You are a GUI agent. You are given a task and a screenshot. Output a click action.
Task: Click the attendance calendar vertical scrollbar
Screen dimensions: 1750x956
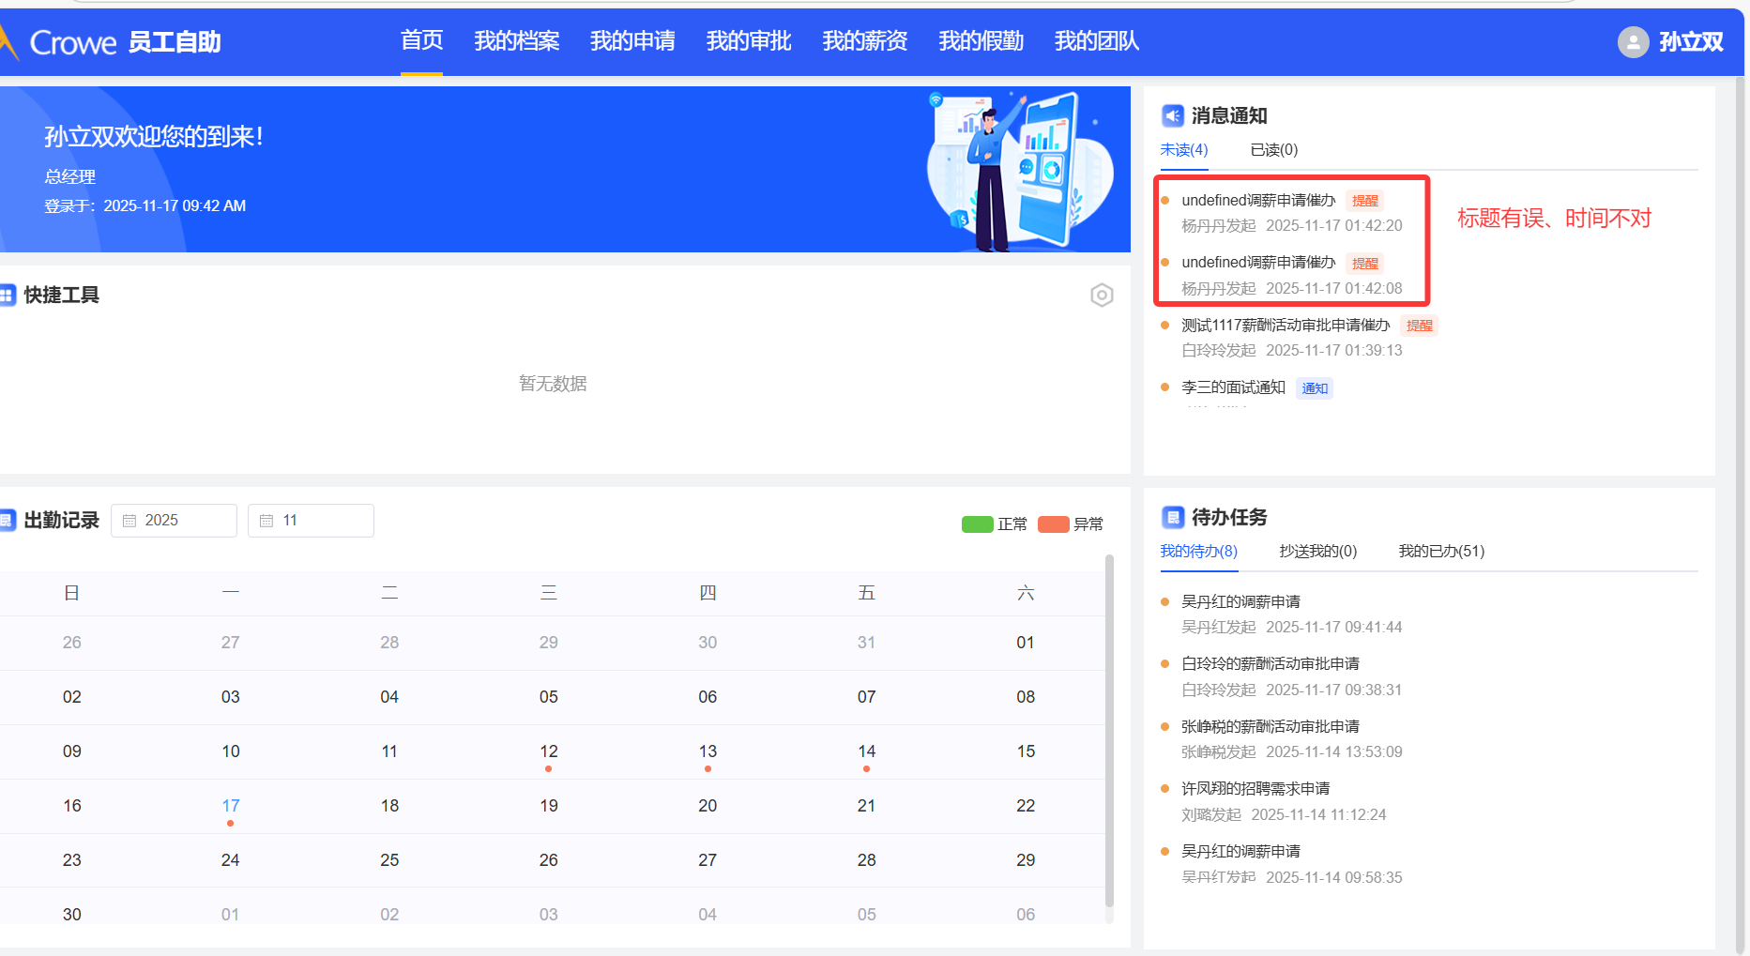point(1109,732)
